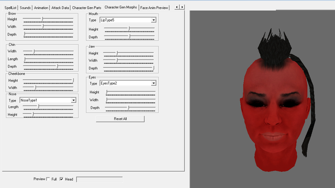Click the Reset All button
The width and height of the screenshot is (335, 188).
(x=120, y=119)
